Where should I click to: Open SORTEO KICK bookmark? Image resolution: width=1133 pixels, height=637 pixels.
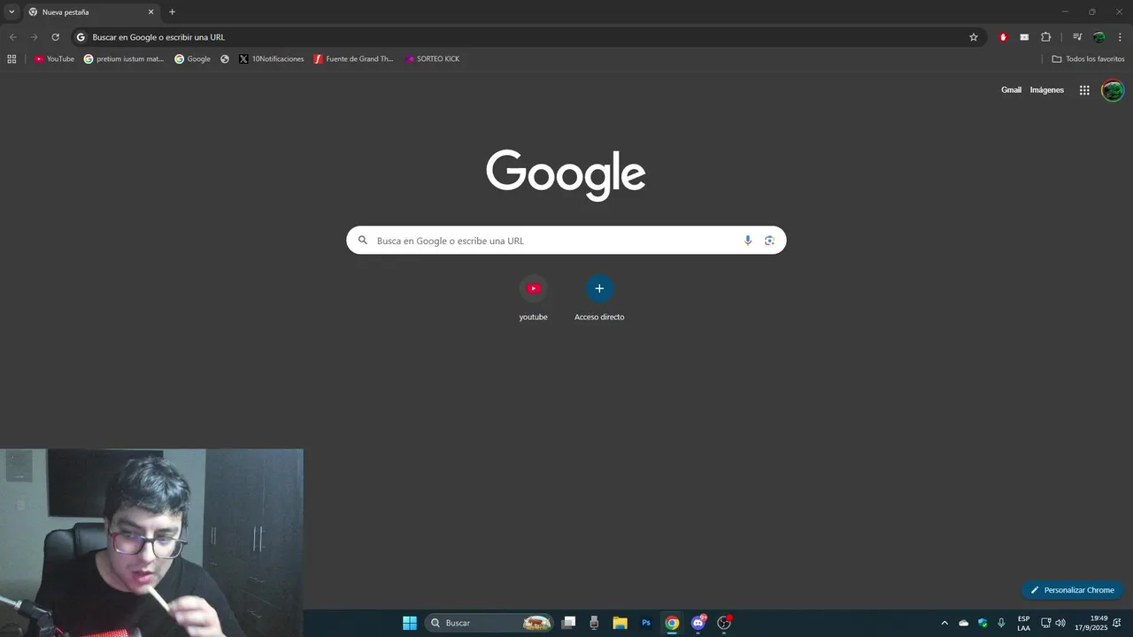tap(432, 59)
